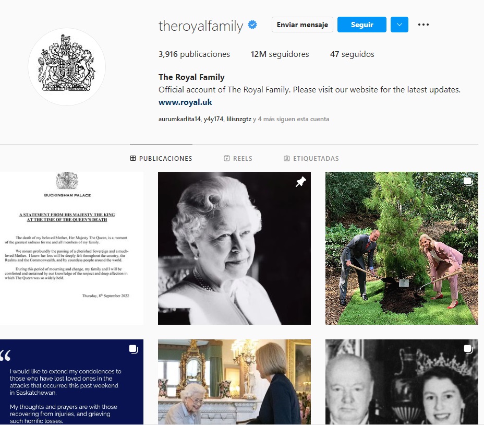Switch to the Reels tab
The image size is (484, 425).
coord(238,158)
